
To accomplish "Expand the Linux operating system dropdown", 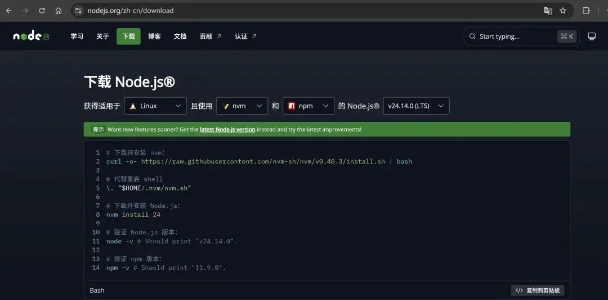I will (155, 106).
